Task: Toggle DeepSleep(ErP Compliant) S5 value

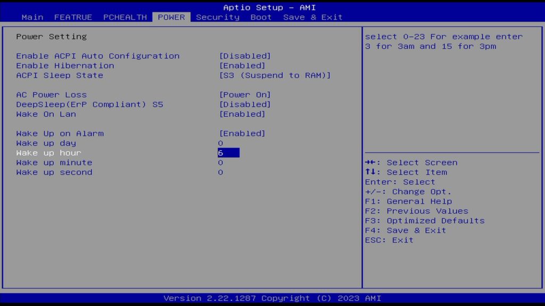Action: (x=245, y=104)
